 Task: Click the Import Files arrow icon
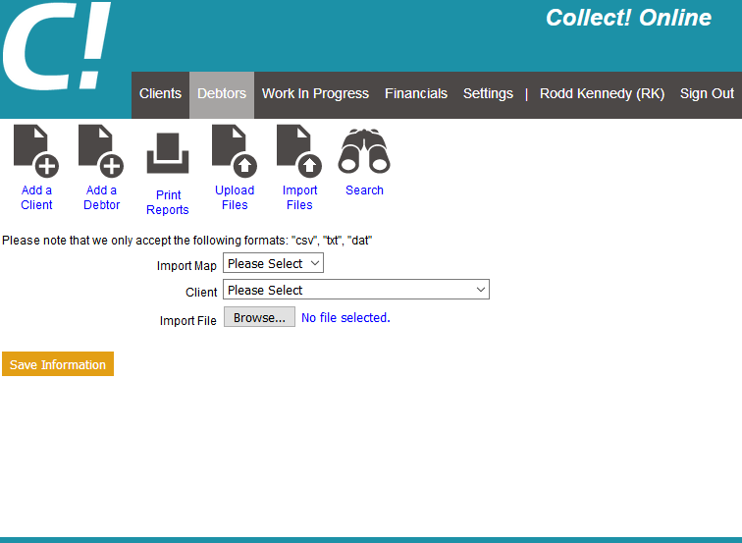point(299,151)
